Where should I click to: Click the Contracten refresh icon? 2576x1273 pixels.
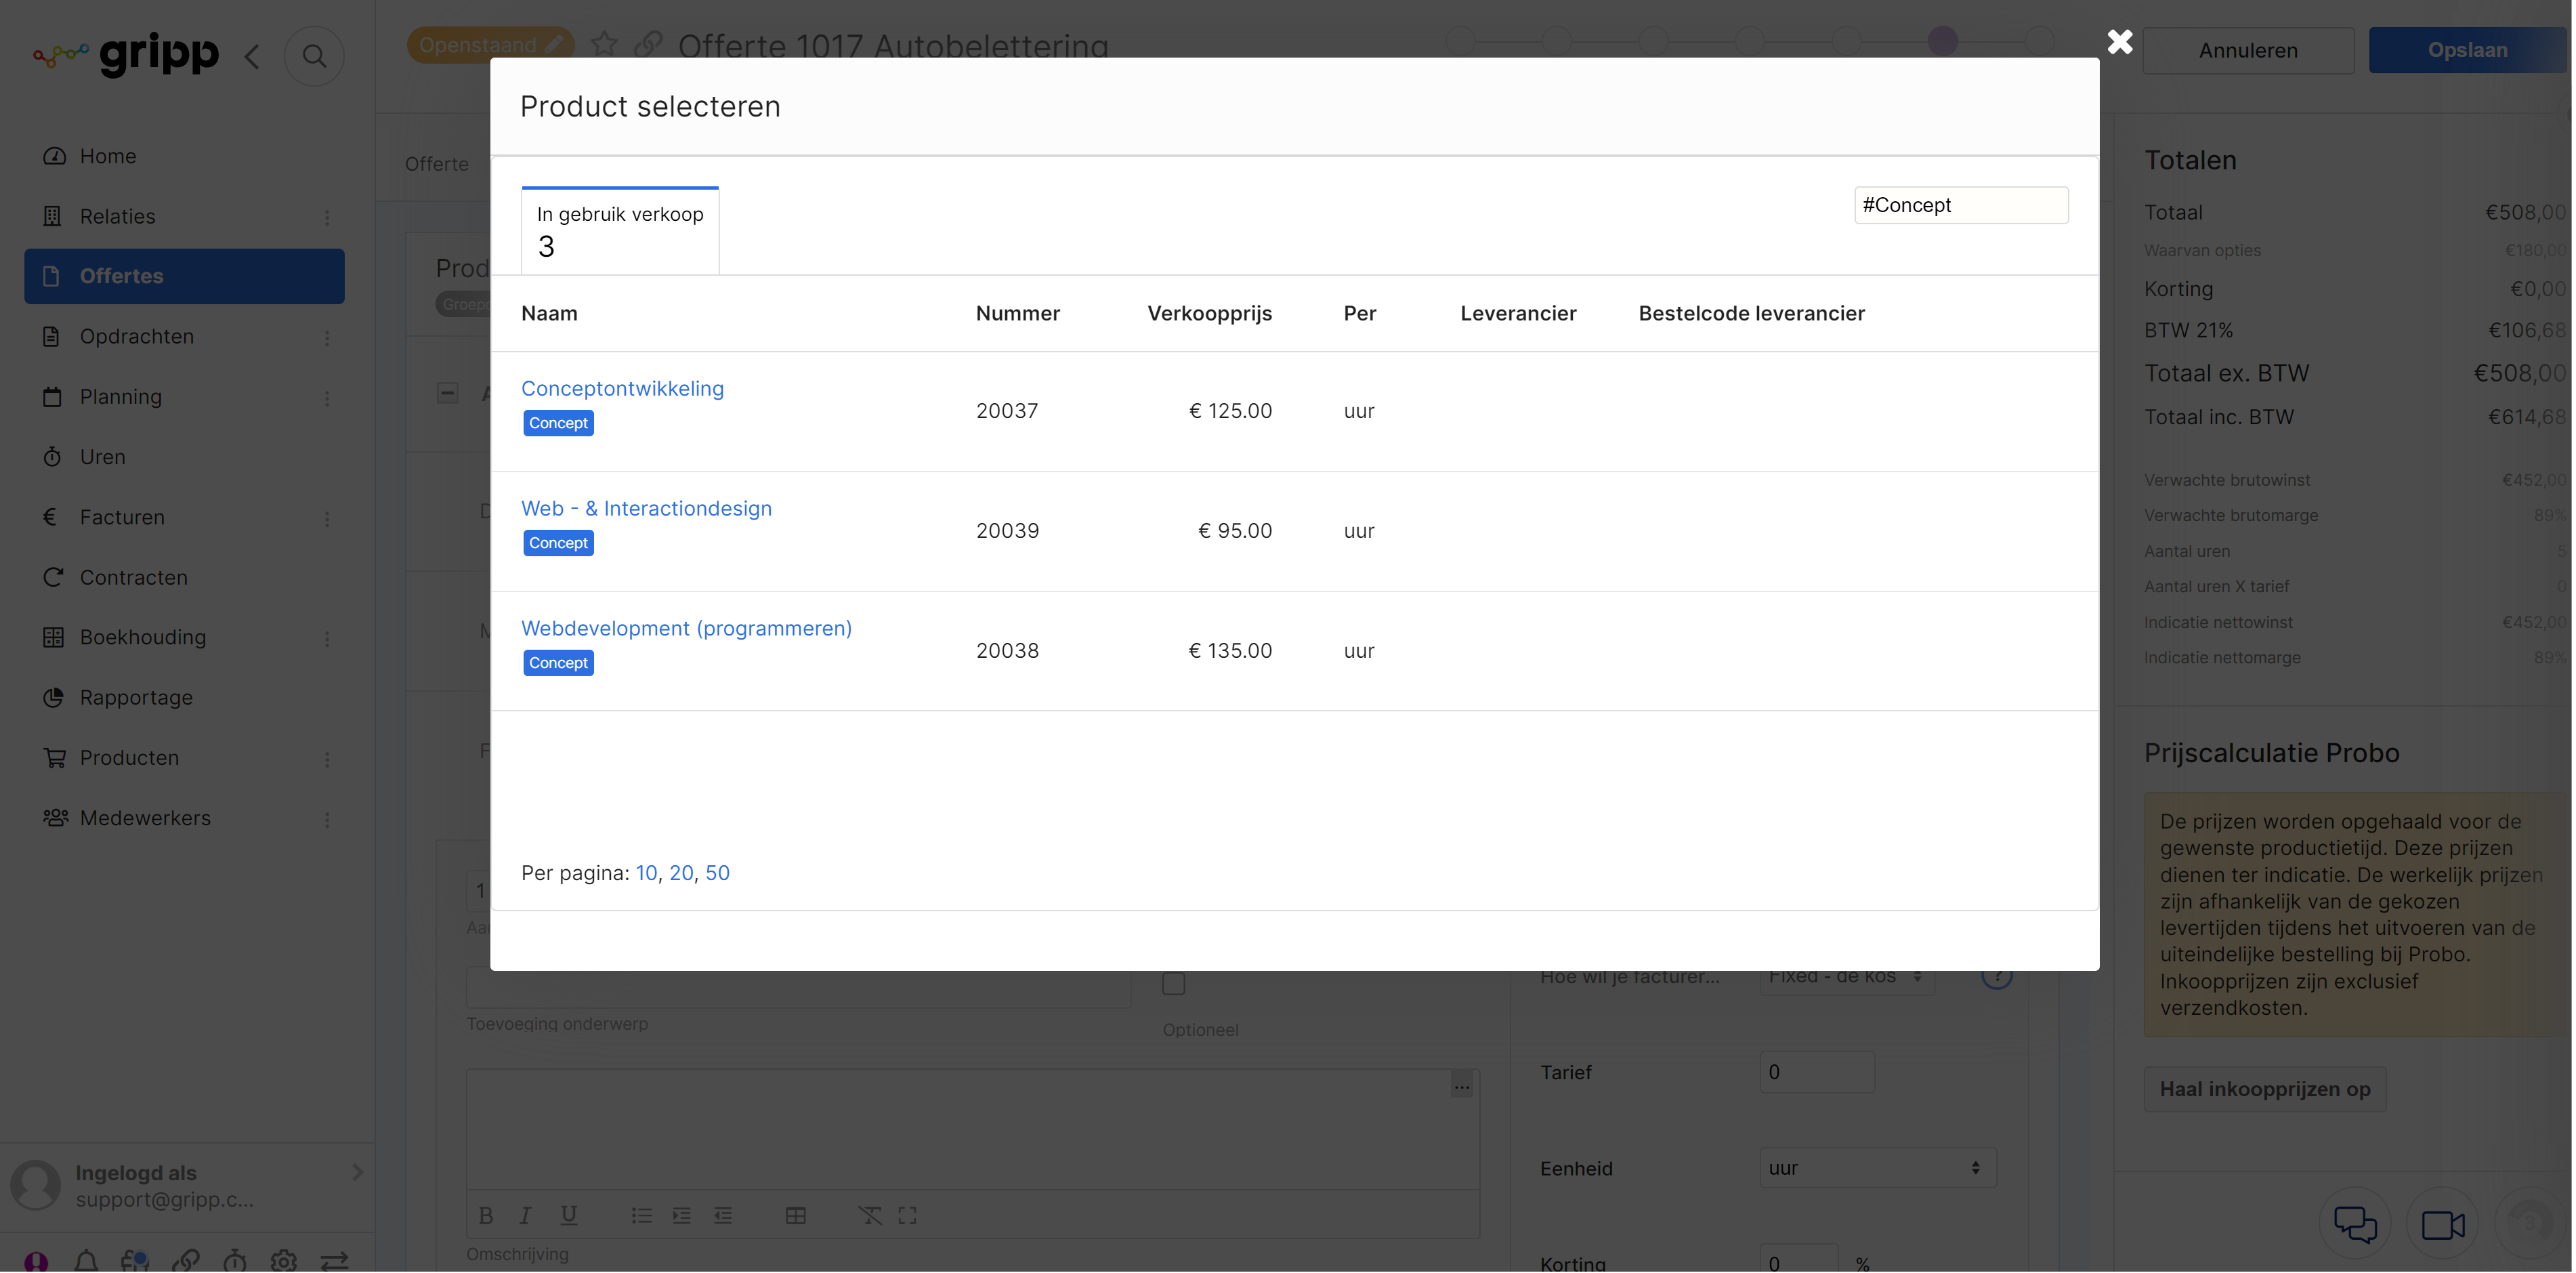tap(53, 577)
